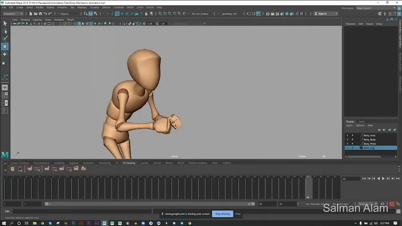The height and width of the screenshot is (226, 402).
Task: Open the Playback menu
Action: coord(82,7)
